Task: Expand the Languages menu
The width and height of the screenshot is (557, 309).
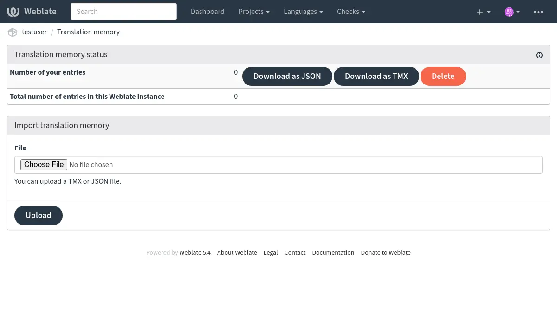Action: click(303, 12)
